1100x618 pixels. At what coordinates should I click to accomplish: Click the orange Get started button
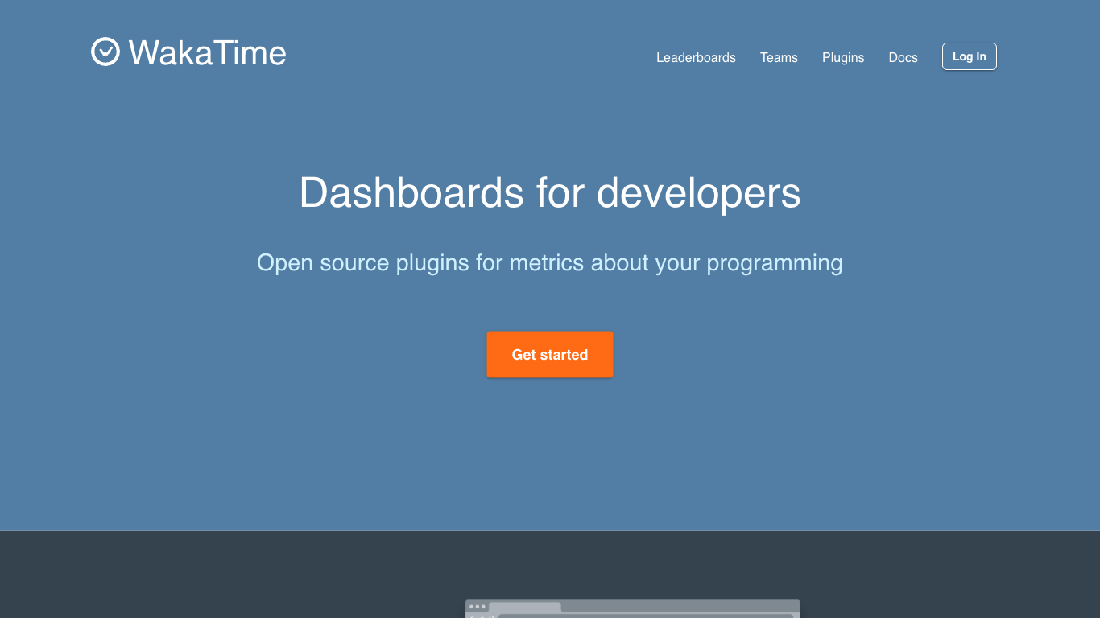(x=550, y=354)
